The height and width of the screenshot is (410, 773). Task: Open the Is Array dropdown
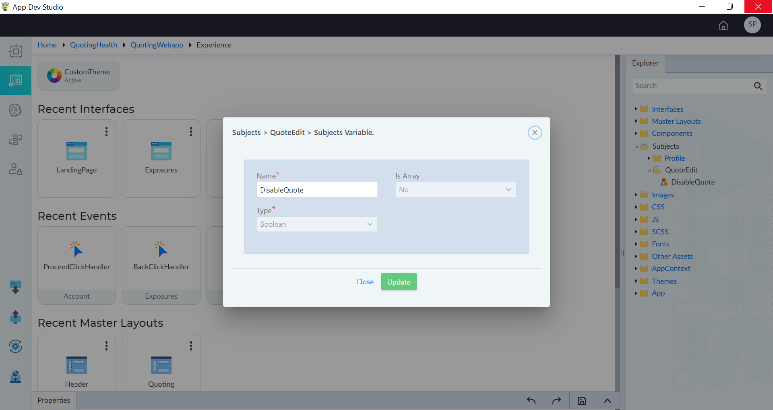click(456, 190)
